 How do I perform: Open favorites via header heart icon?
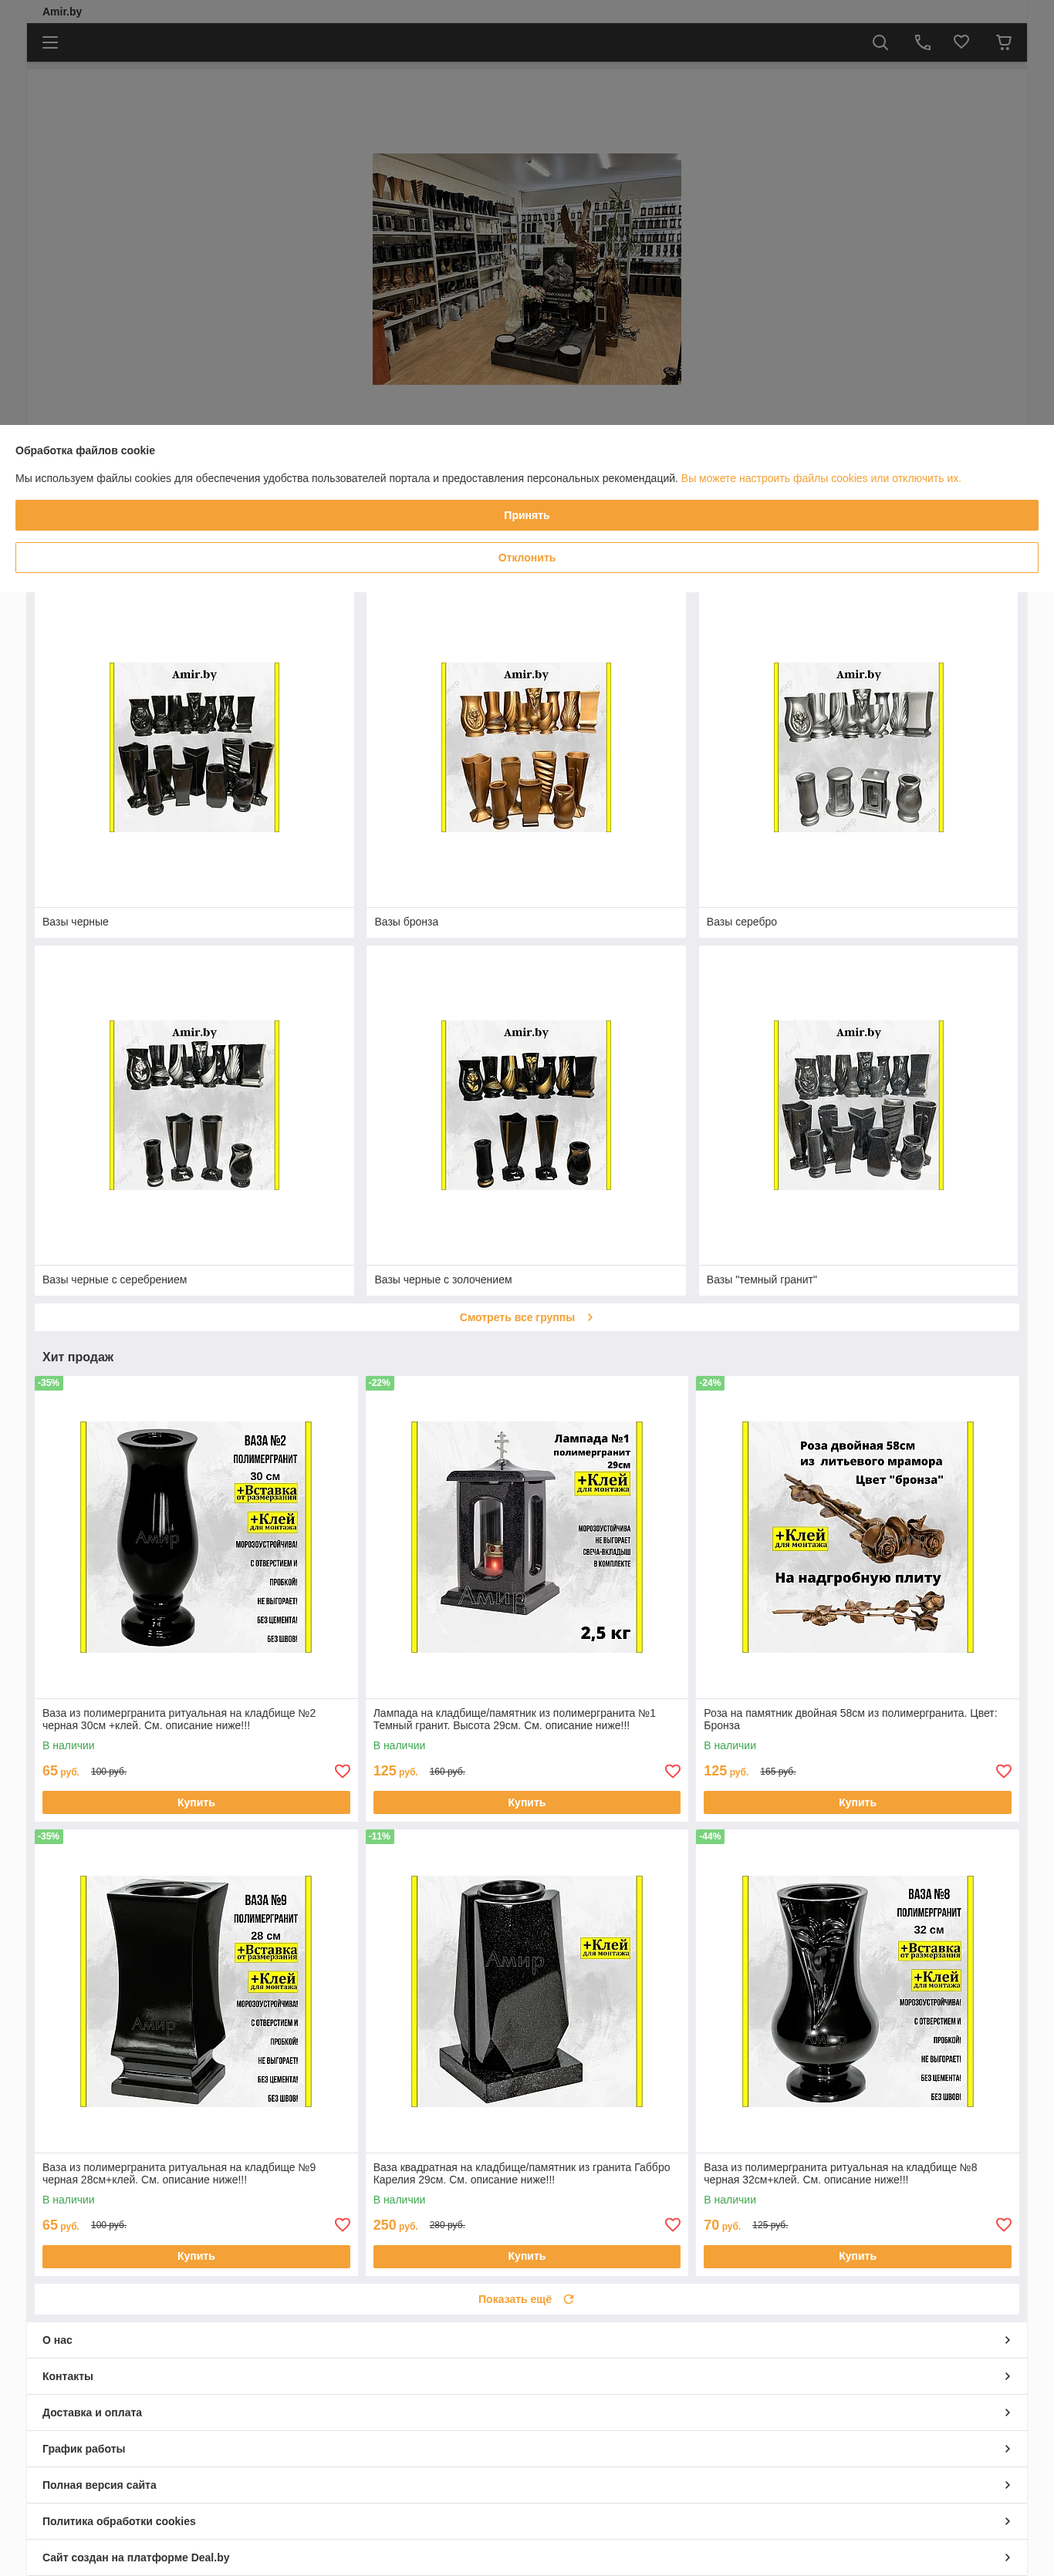(961, 42)
